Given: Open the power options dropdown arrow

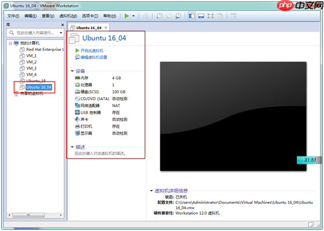Looking at the screenshot, I should pos(134,16).
